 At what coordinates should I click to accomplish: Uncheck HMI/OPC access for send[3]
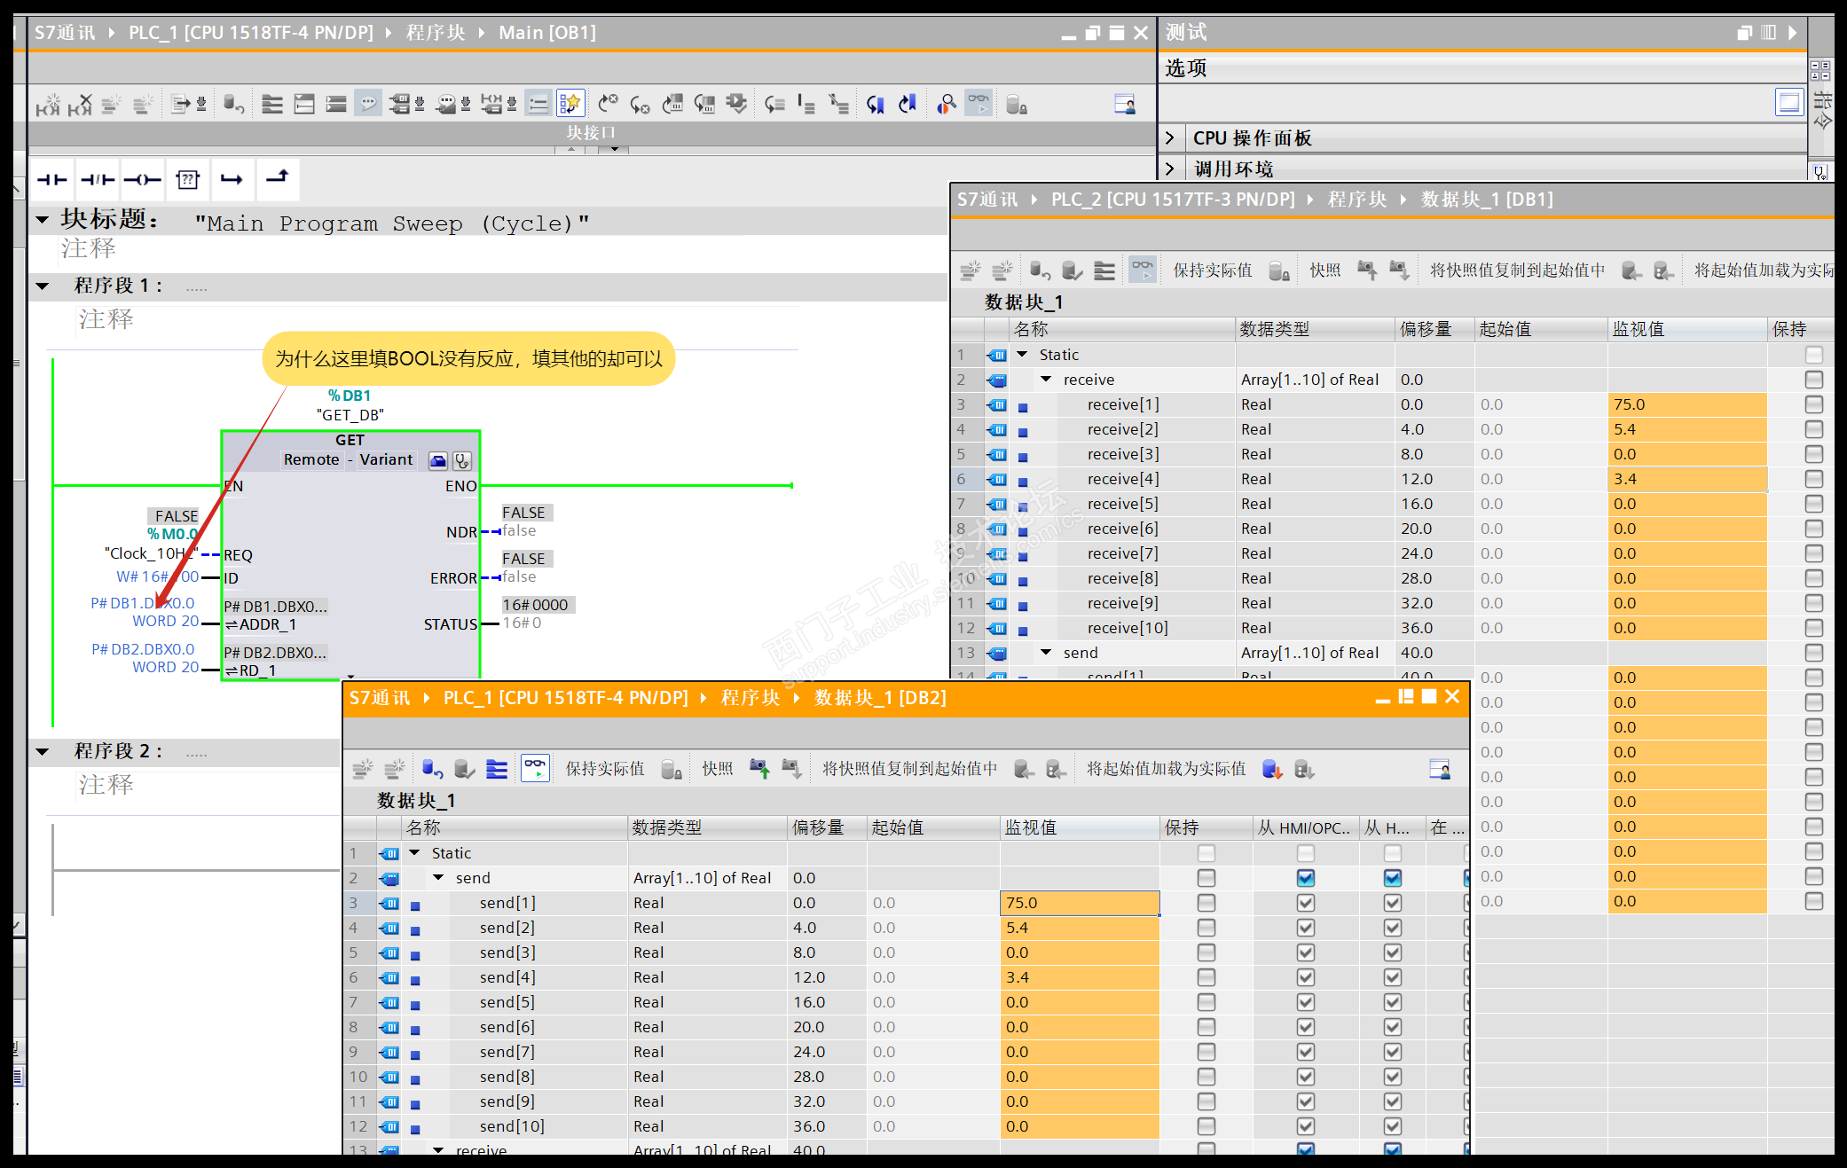[x=1305, y=952]
